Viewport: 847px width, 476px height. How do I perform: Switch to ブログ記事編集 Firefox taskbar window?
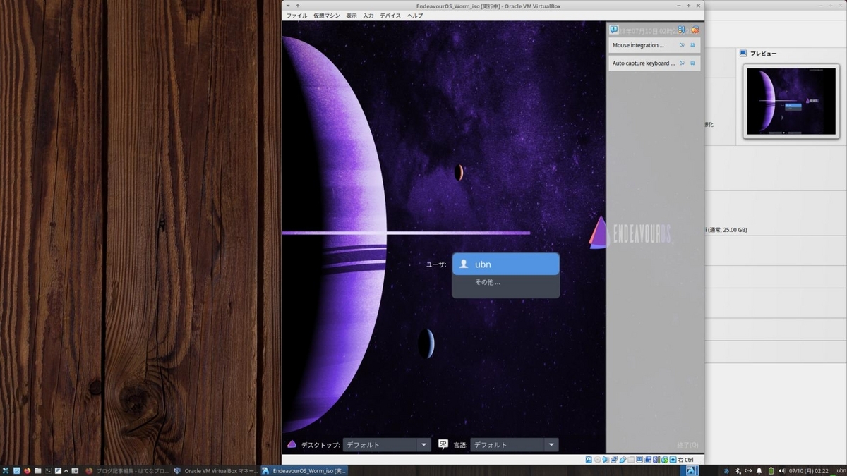pos(127,470)
